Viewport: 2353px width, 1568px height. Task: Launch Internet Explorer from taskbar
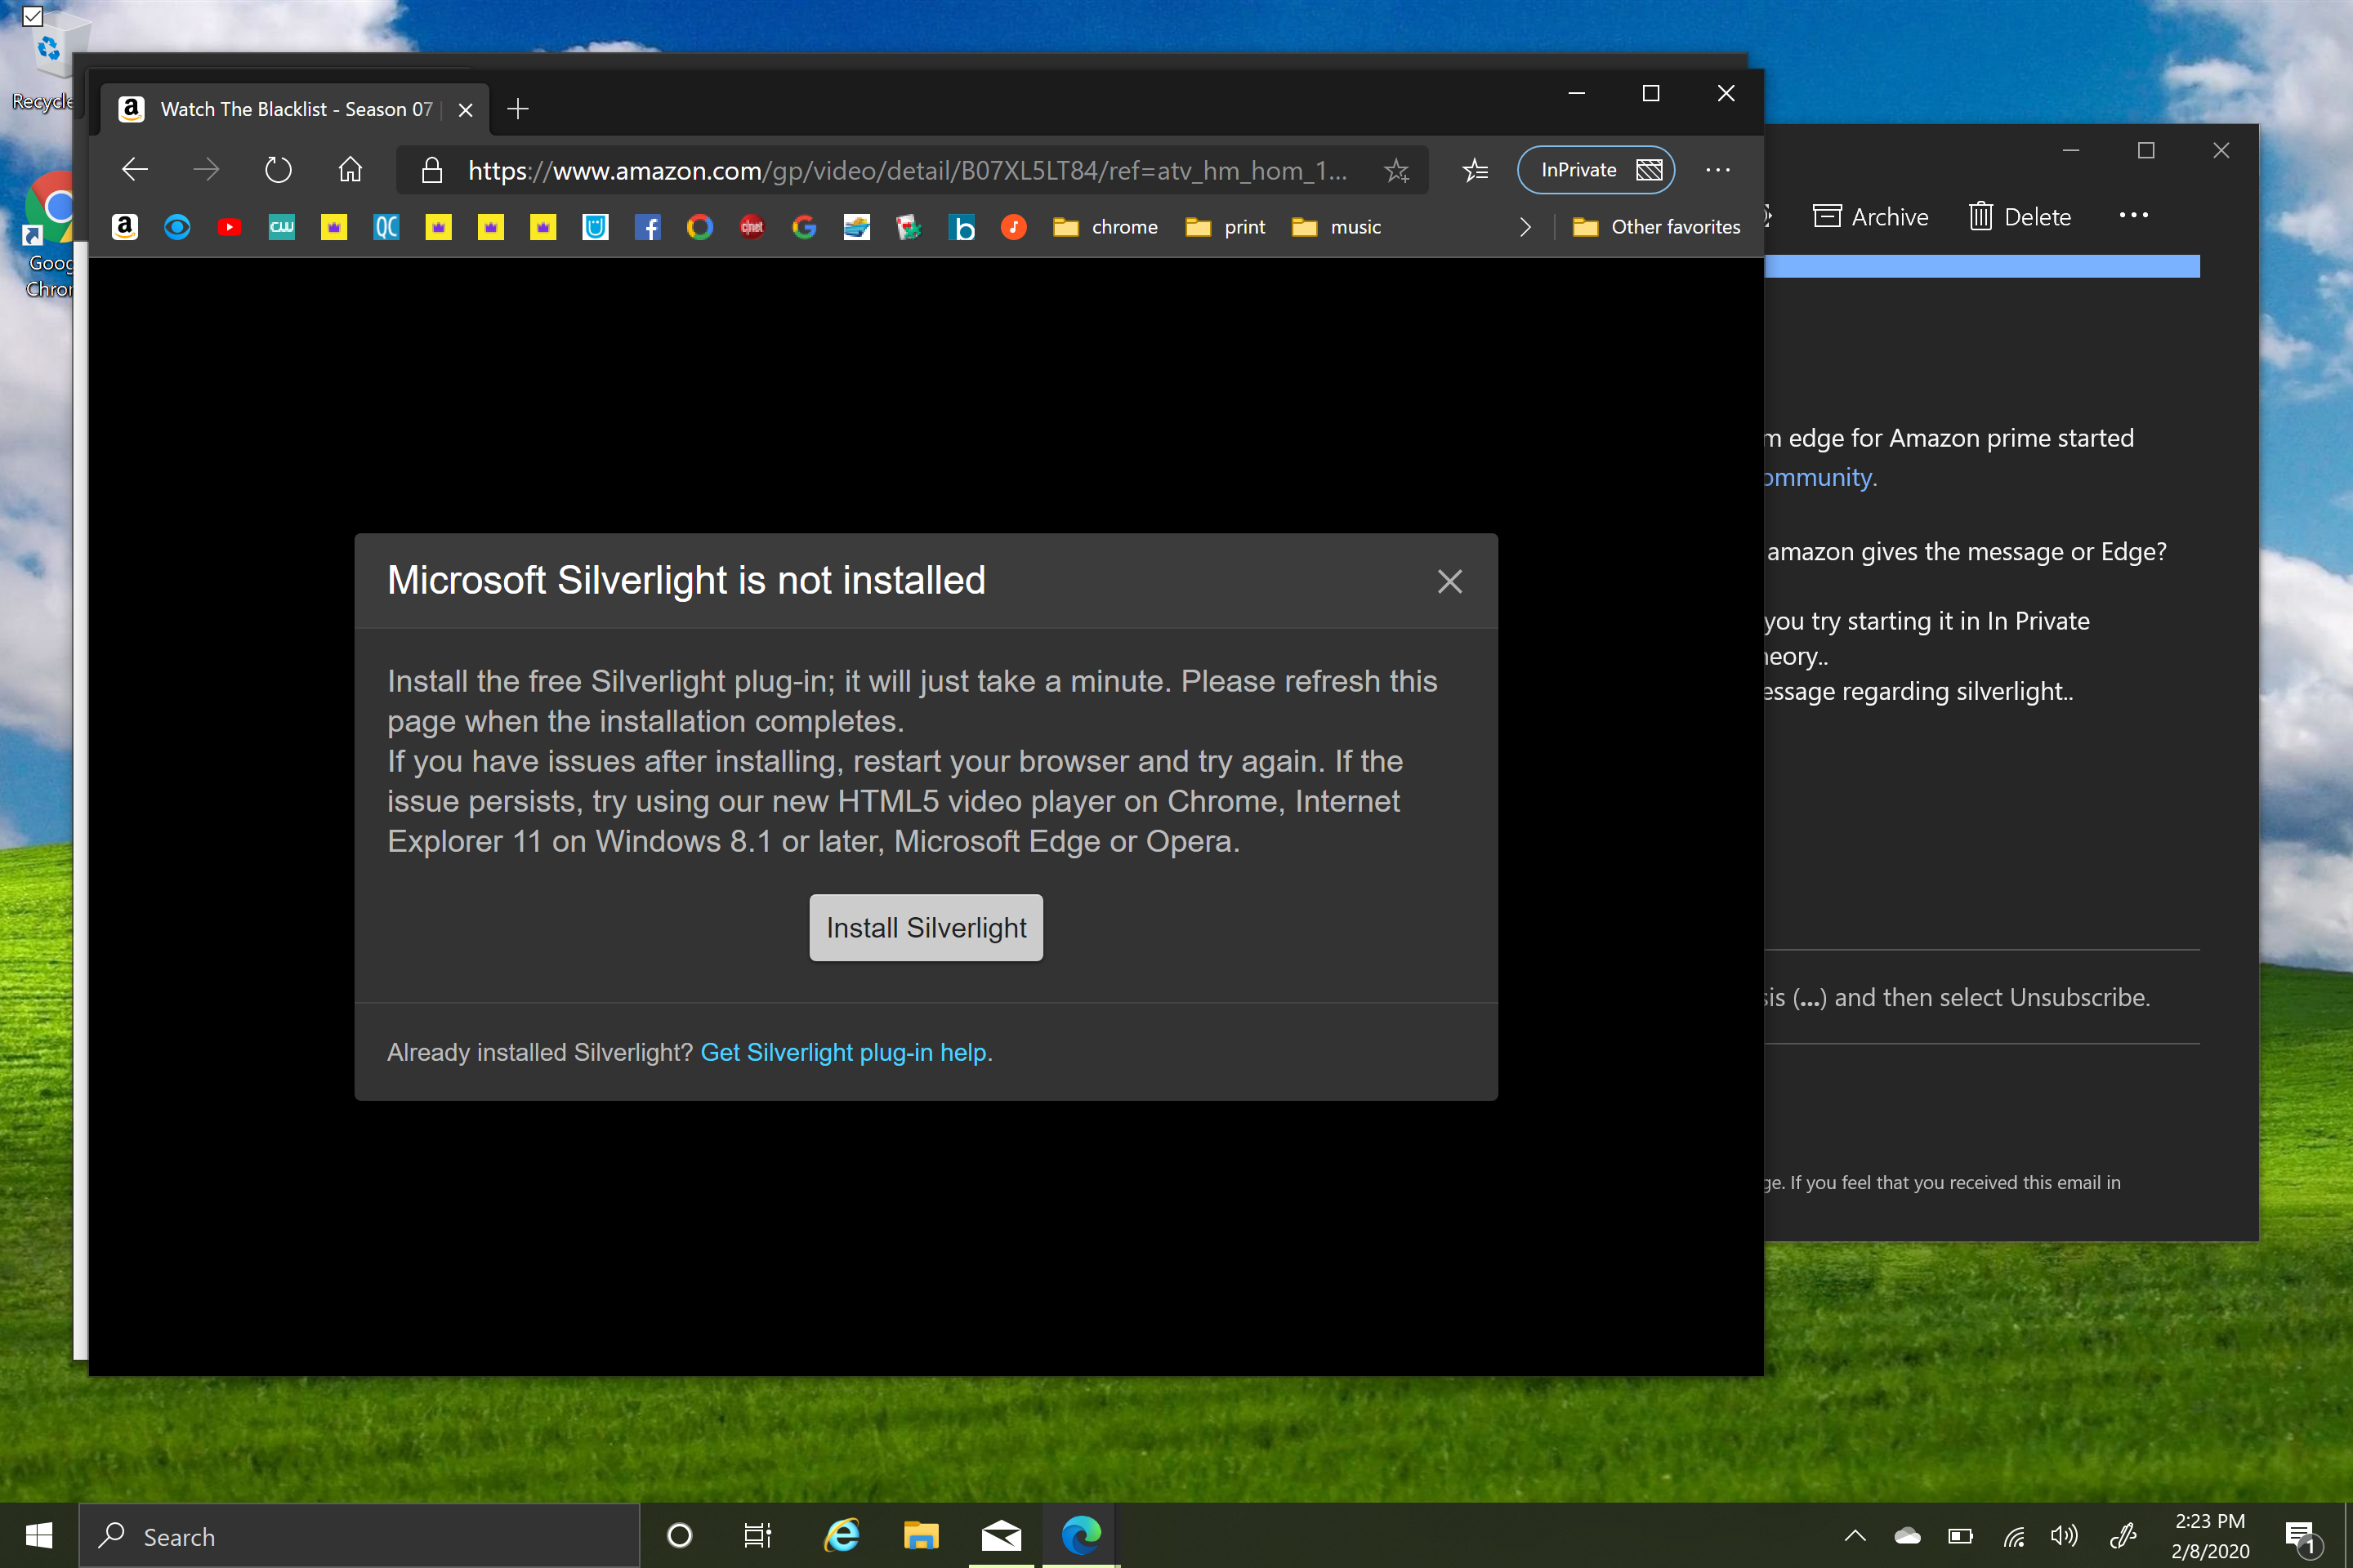coord(842,1536)
